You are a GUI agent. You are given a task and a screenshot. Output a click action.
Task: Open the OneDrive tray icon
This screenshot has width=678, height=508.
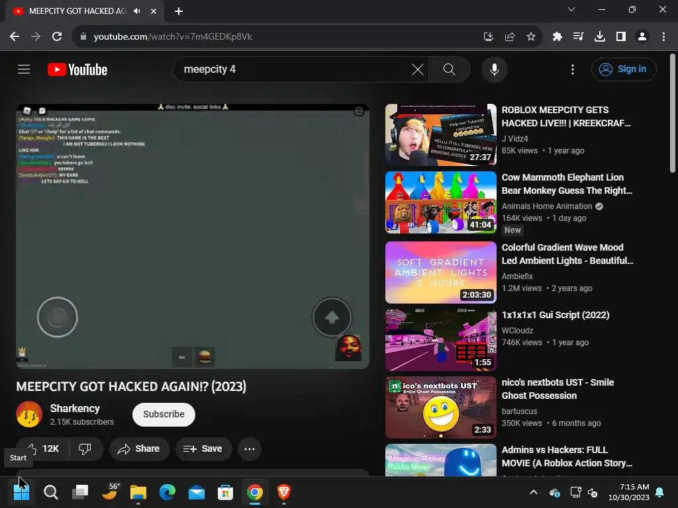coord(555,492)
